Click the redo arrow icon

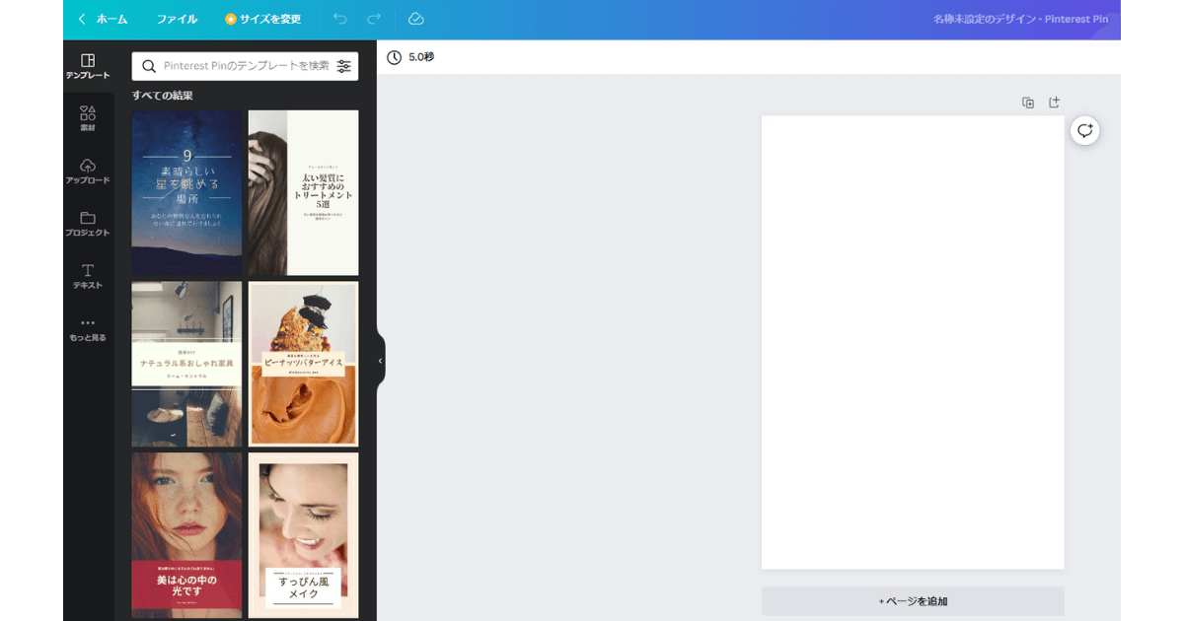tap(373, 19)
